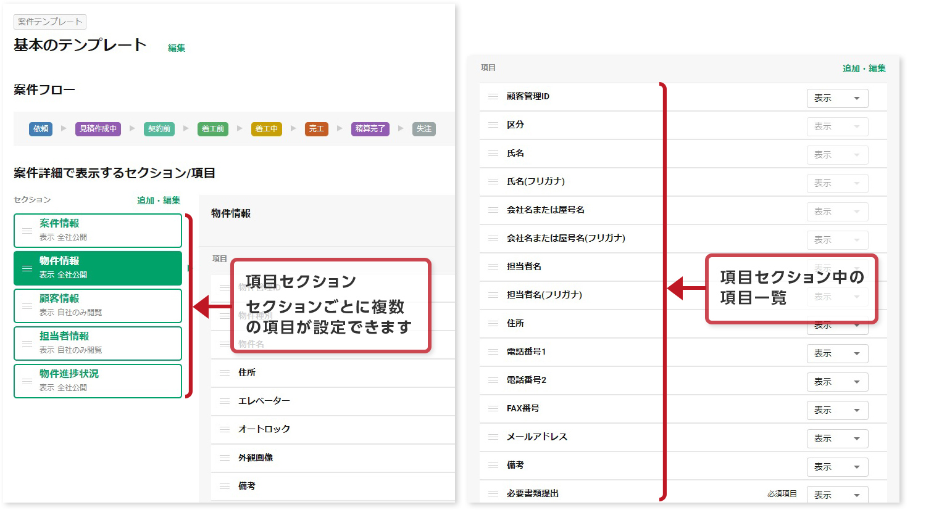Select the 依頼 stage in 案件フロー

click(40, 129)
